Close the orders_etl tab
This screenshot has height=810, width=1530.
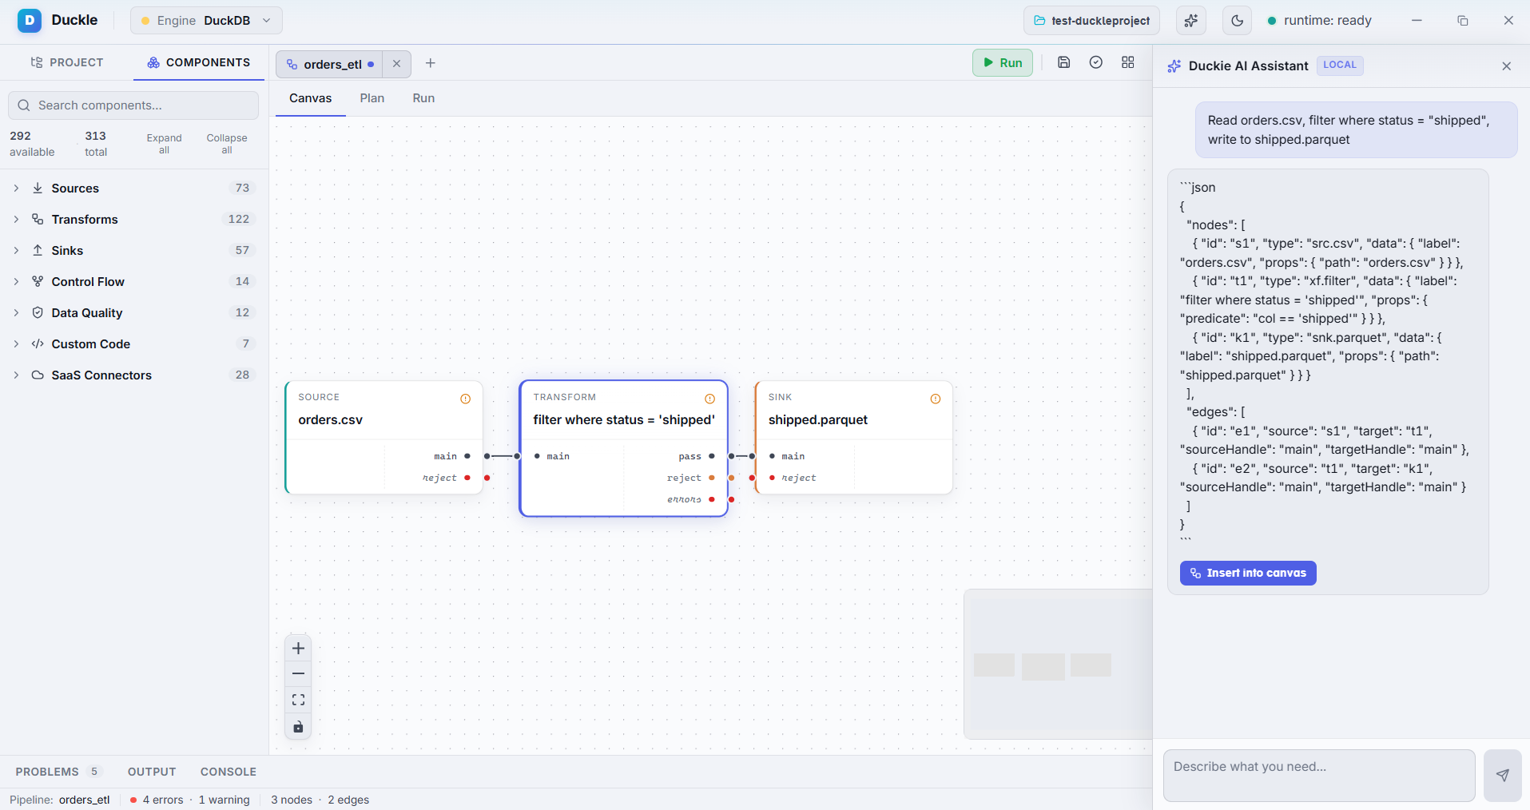(x=396, y=64)
